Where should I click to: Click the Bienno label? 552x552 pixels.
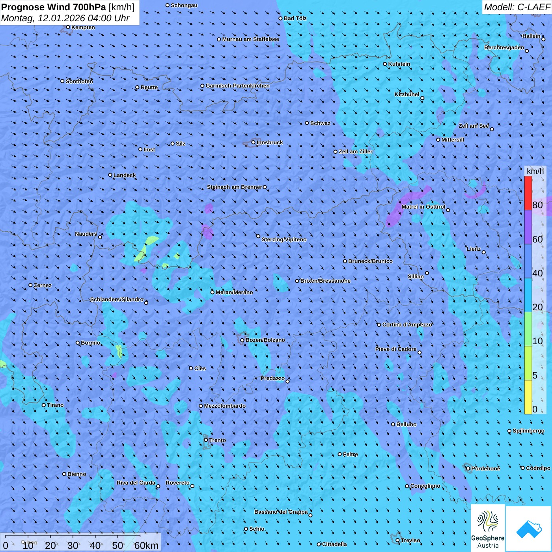pyautogui.click(x=76, y=474)
